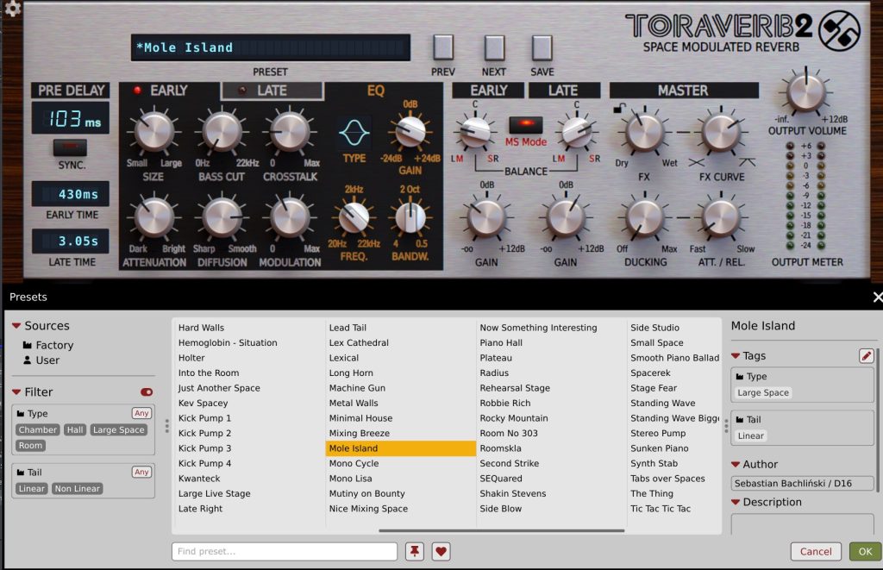
Task: Select the User source icon
Action: [x=28, y=360]
